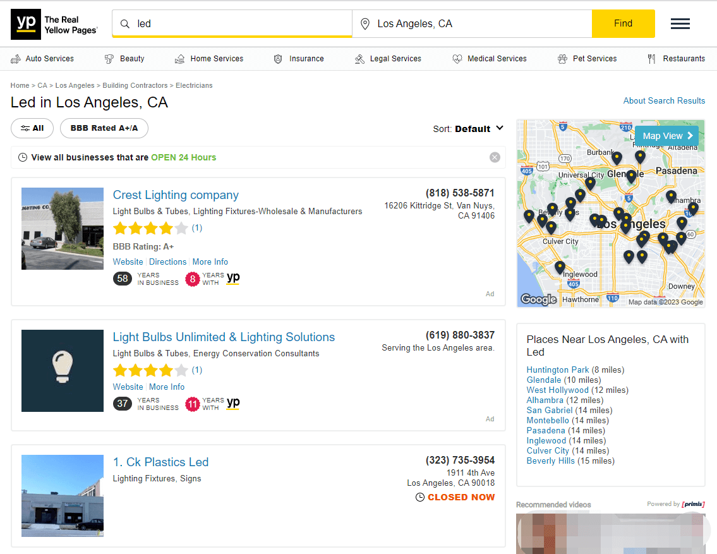Get Directions to Crest Lighting
717x554 pixels.
point(168,262)
